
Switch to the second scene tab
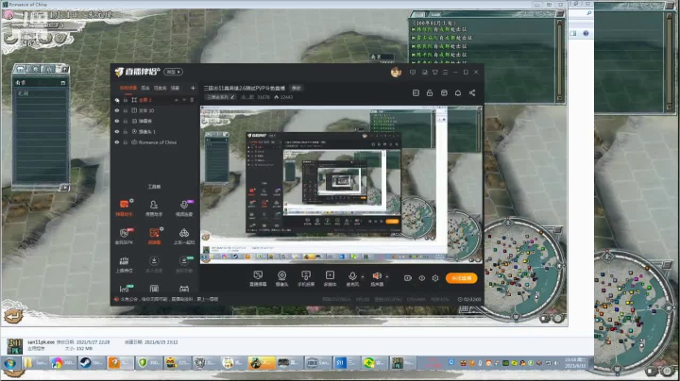145,88
